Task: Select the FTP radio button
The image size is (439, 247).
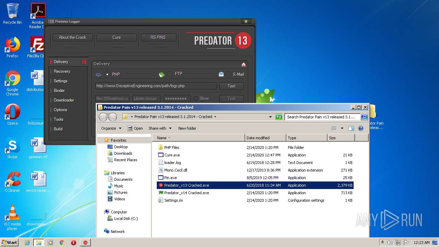Action: click(x=170, y=74)
